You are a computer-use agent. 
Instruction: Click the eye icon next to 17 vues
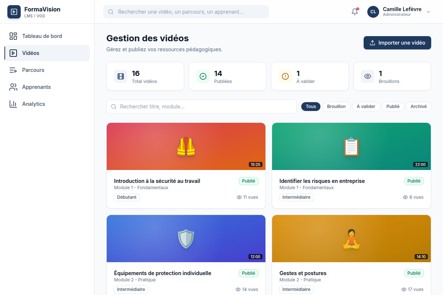(404, 289)
